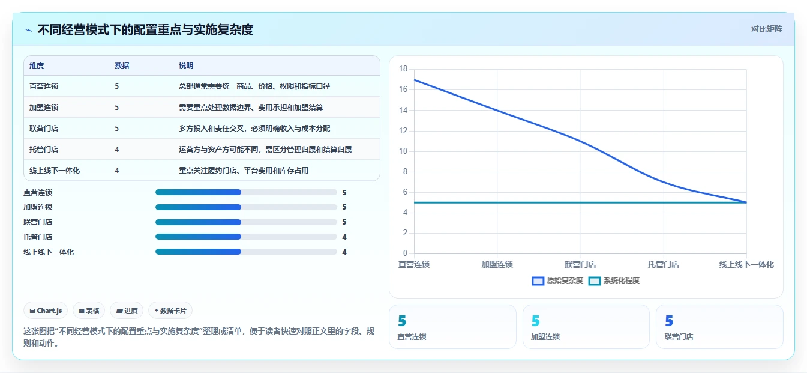Toggle the 原始复杂度 legend item
The height and width of the screenshot is (373, 807).
point(557,281)
